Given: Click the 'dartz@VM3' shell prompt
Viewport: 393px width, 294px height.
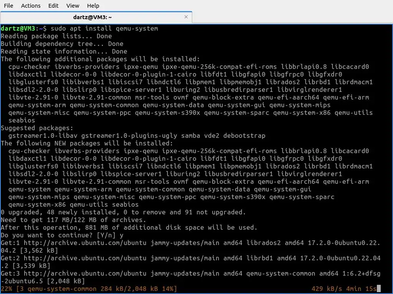Looking at the screenshot, I should [18, 28].
